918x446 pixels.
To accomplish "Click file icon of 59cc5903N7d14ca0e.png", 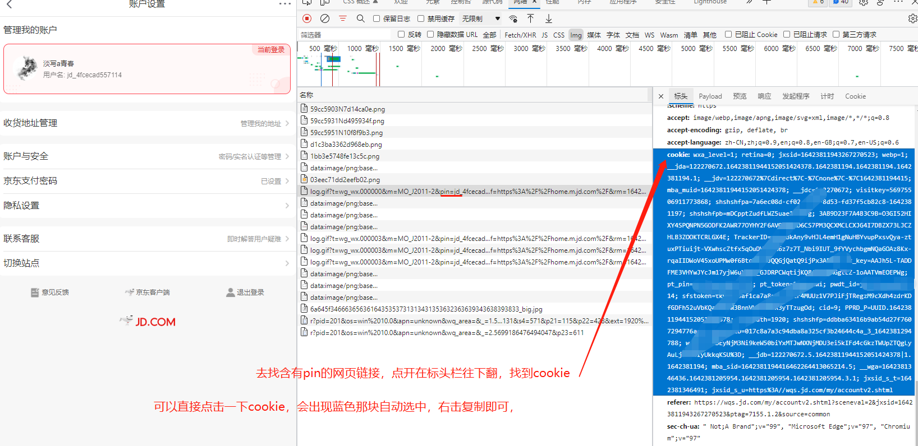I will click(x=304, y=109).
